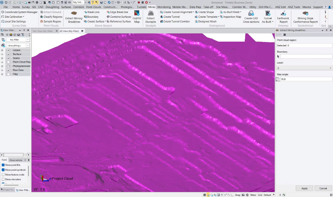The image size is (333, 197).
Task: Open Create CAD Cross sections tool
Action: click(x=251, y=17)
